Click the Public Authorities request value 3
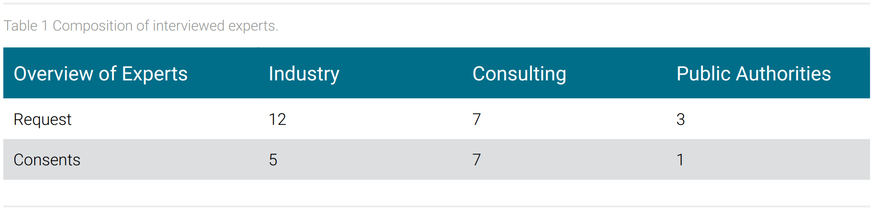Screen dimensions: 874x212 point(680,119)
